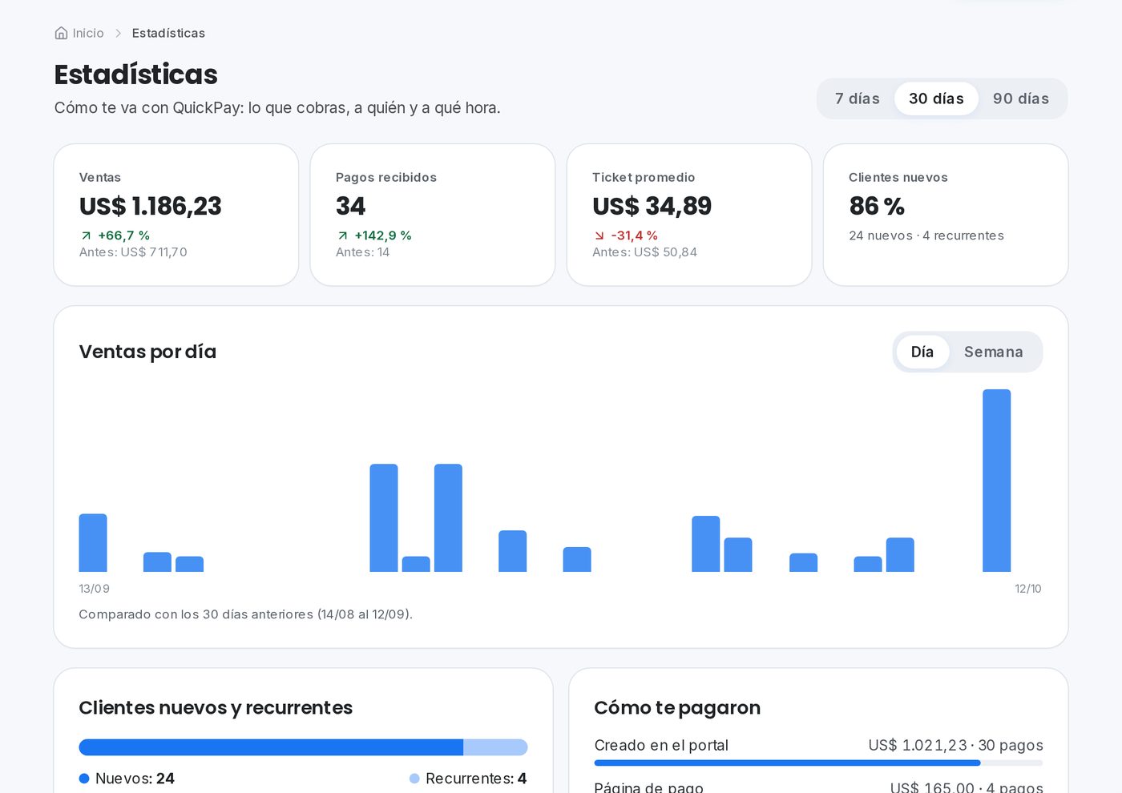Image resolution: width=1122 pixels, height=793 pixels.
Task: Click the Clientes nuevos value 86 %
Action: 877,206
